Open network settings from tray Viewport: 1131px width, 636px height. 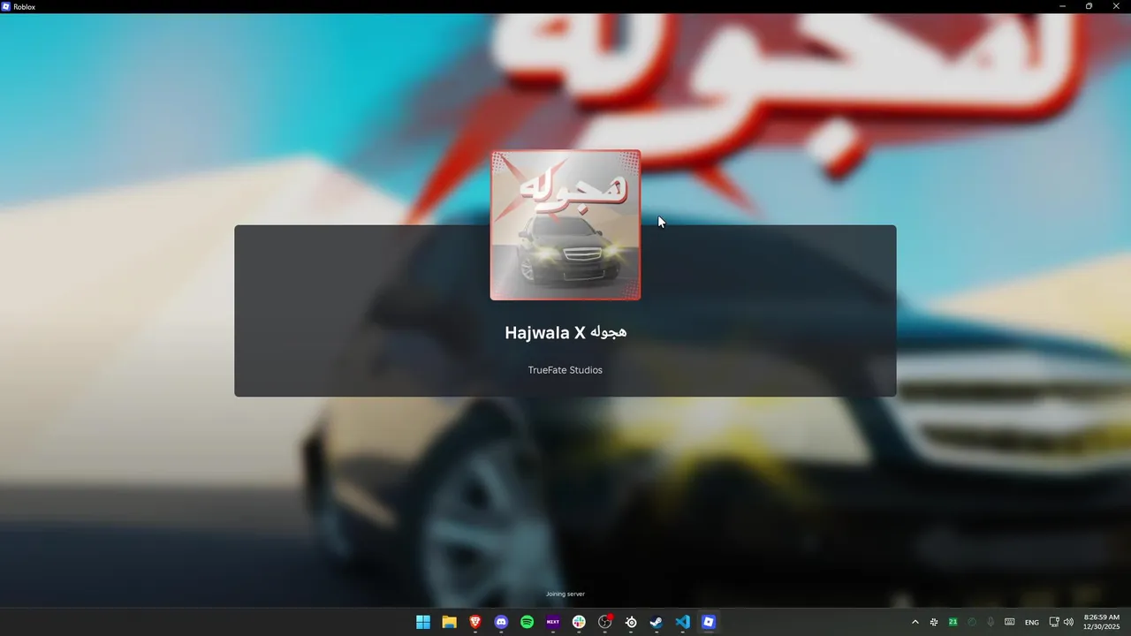tap(1054, 622)
